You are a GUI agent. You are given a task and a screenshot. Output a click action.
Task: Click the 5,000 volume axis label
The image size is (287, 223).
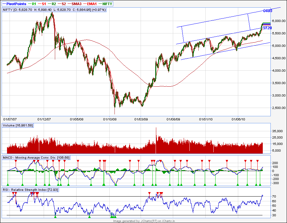tap(277, 151)
